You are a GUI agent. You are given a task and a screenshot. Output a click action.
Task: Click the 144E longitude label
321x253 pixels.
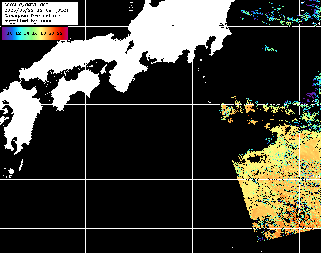pyautogui.click(x=302, y=6)
